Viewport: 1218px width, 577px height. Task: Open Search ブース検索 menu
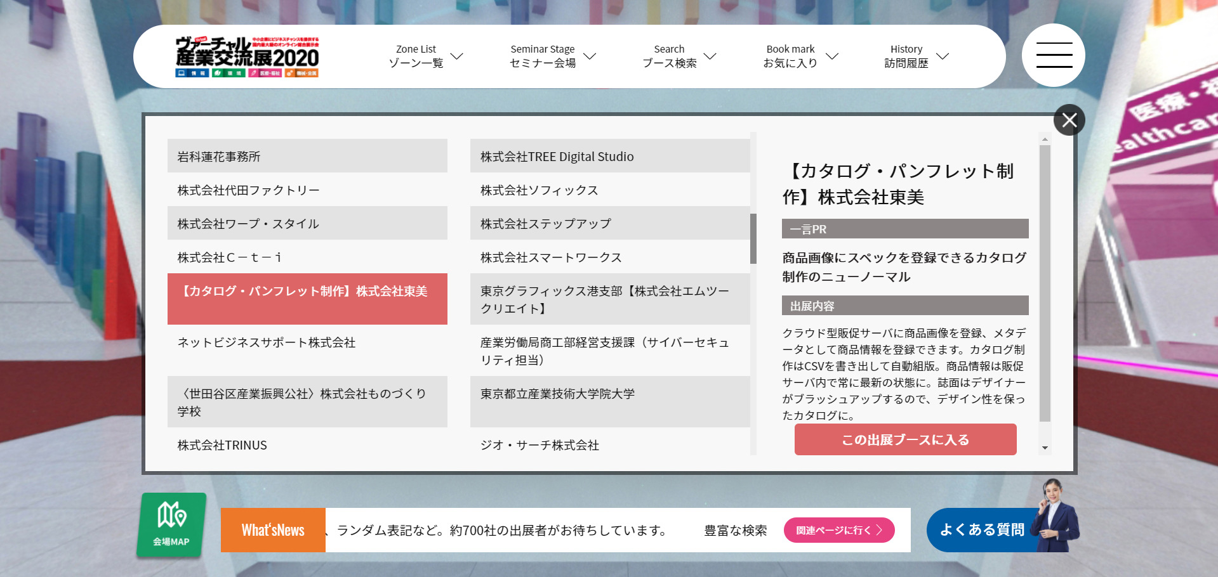[x=670, y=56]
